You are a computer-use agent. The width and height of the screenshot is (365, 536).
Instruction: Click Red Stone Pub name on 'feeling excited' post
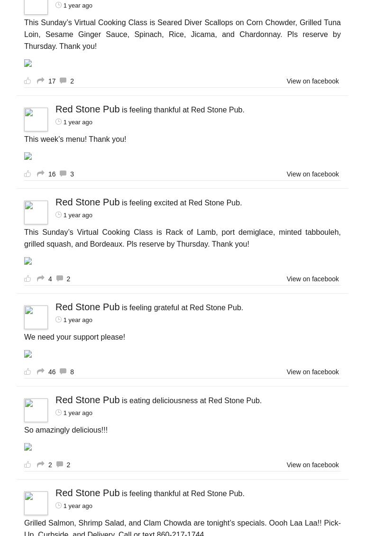pyautogui.click(x=88, y=202)
